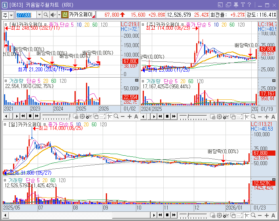This screenshot has width=279, height=221.
Task: Click the A auto-fit in daily toolbar
Action: 273,215
